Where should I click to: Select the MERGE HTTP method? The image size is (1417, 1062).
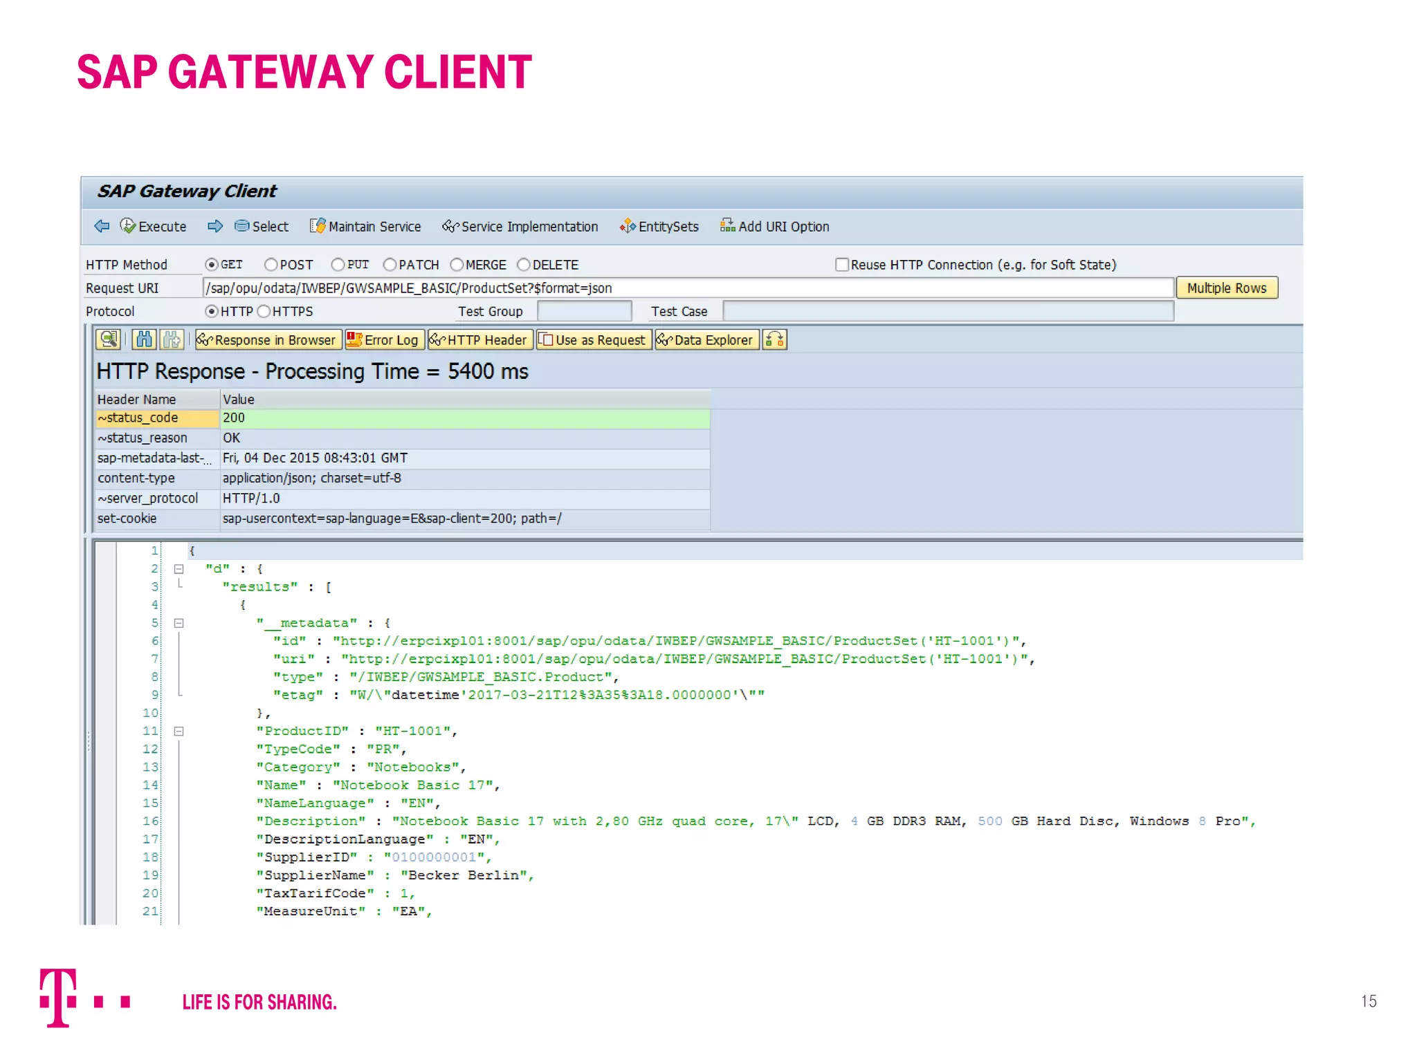point(457,265)
